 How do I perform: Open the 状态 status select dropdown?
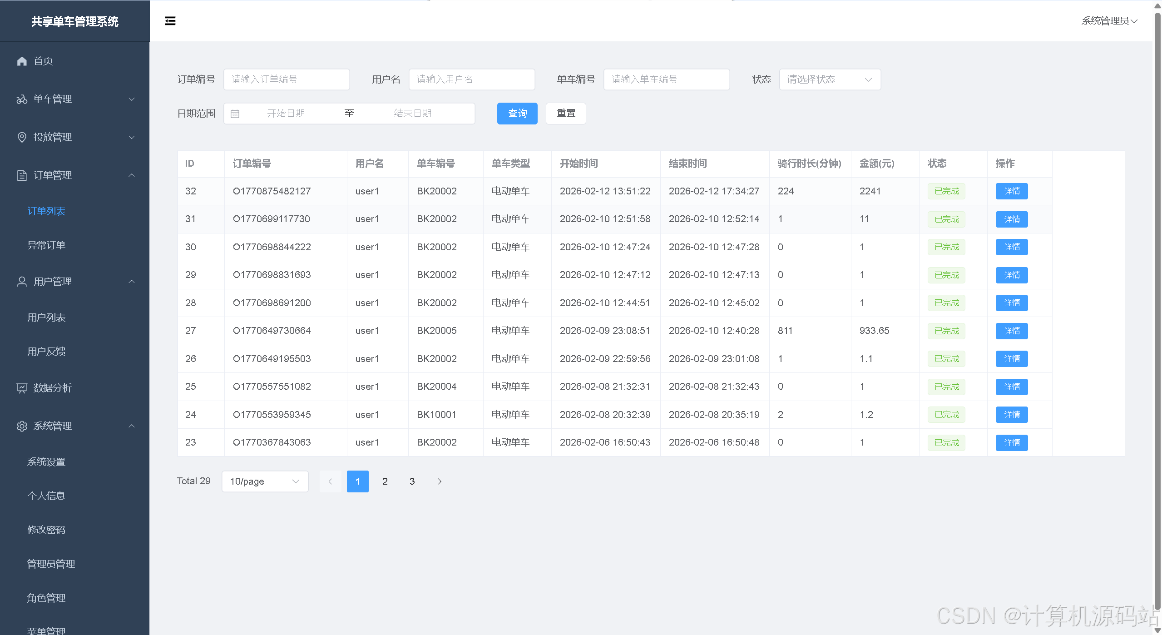[830, 79]
